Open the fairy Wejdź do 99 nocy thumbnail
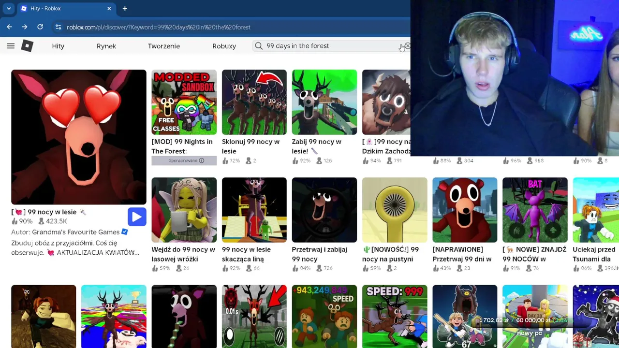Viewport: 619px width, 348px height. coord(184,210)
